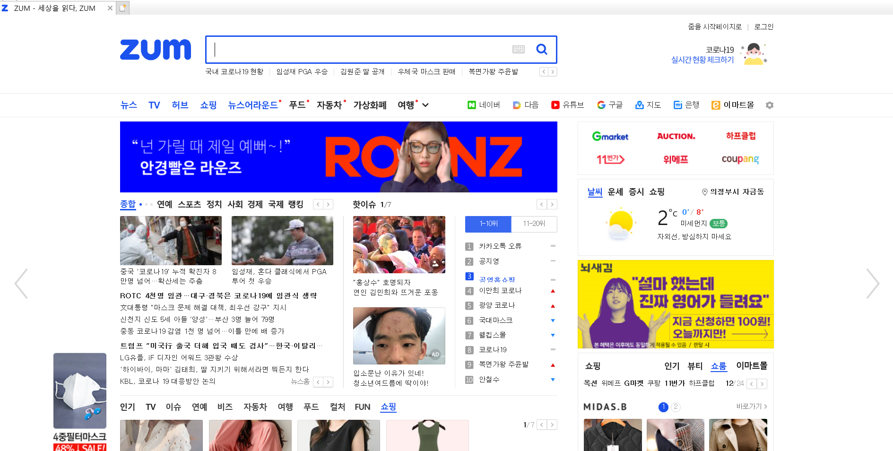This screenshot has width=893, height=451.
Task: Open the virtual keyboard icon in search box
Action: (519, 49)
